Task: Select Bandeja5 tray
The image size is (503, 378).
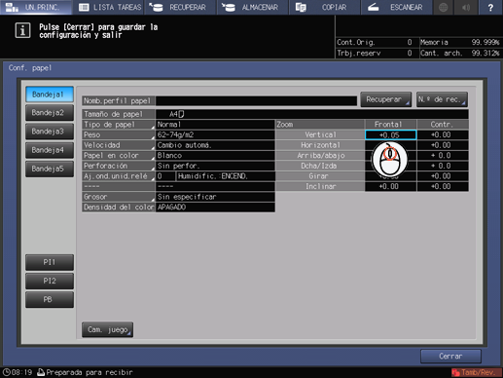Action: (50, 169)
